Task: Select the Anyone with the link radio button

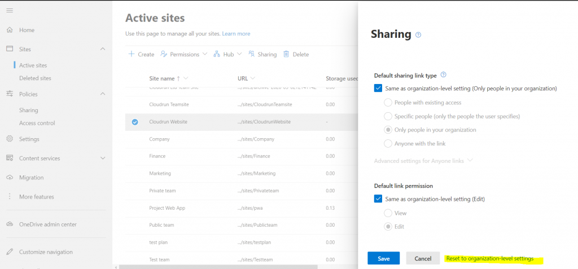Action: pyautogui.click(x=388, y=144)
